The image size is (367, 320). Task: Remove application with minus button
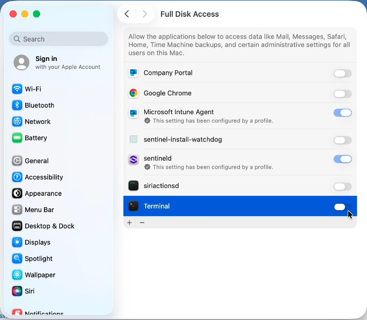(142, 223)
